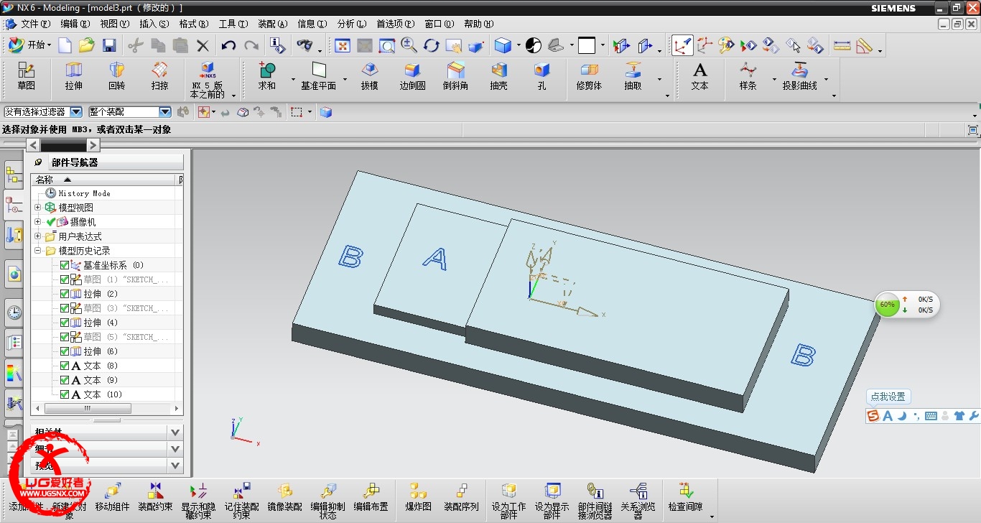This screenshot has width=981, height=523.
Task: Click the NX 5 版本之前的 button
Action: (208, 80)
